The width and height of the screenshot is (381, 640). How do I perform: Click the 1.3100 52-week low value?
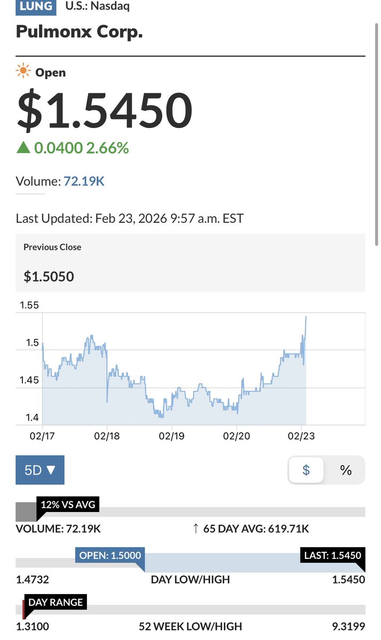point(33,626)
